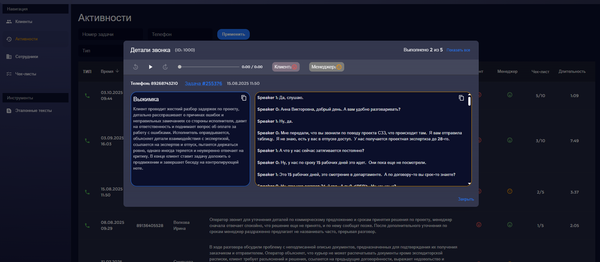Click the audio progress slider handle
This screenshot has height=262, width=600.
(x=180, y=67)
